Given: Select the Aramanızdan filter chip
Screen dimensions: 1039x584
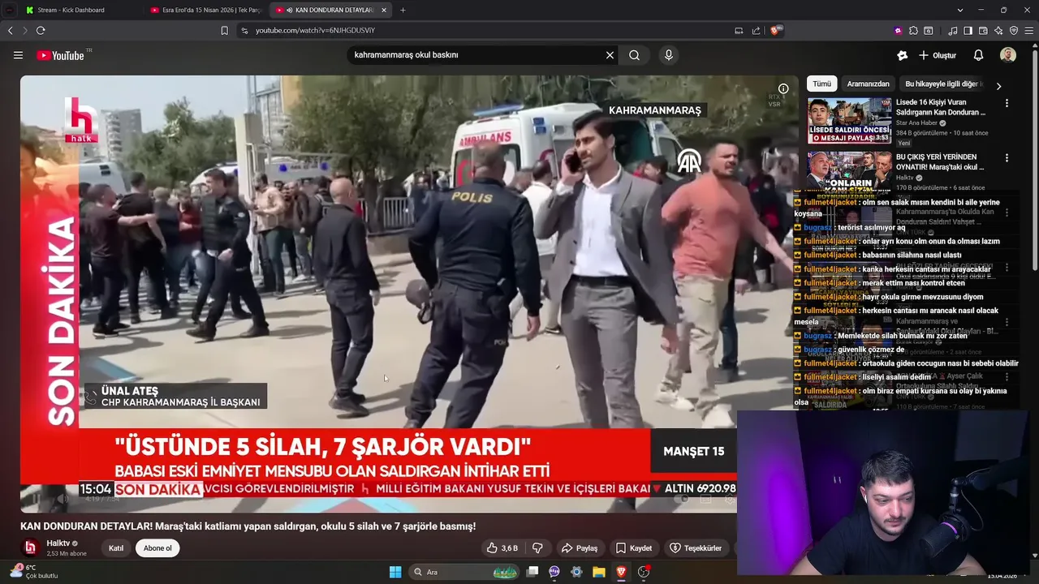Looking at the screenshot, I should (x=869, y=84).
